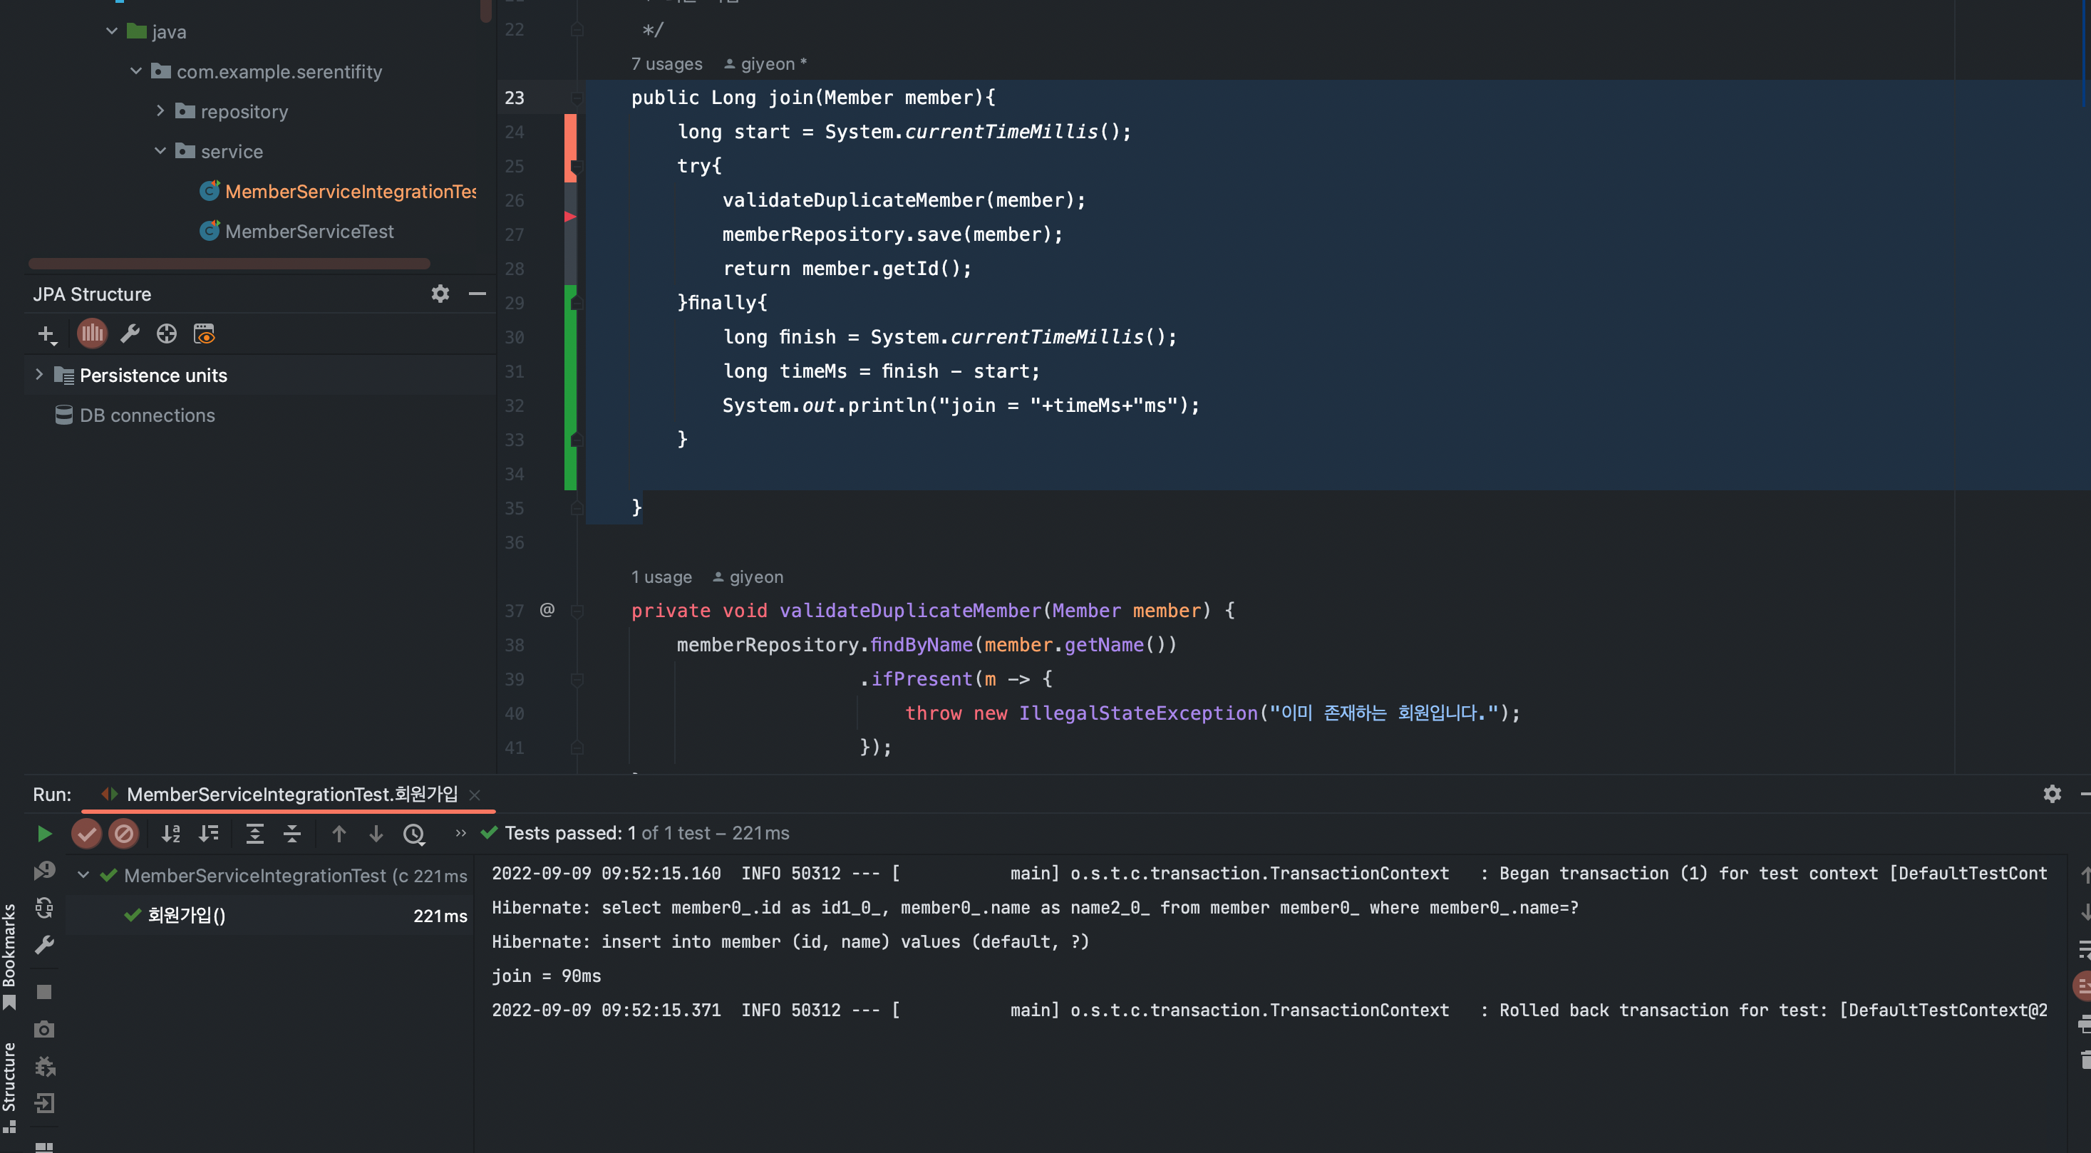Click the exit arrow icon in Run sidebar
Image resolution: width=2091 pixels, height=1153 pixels.
tap(45, 1104)
